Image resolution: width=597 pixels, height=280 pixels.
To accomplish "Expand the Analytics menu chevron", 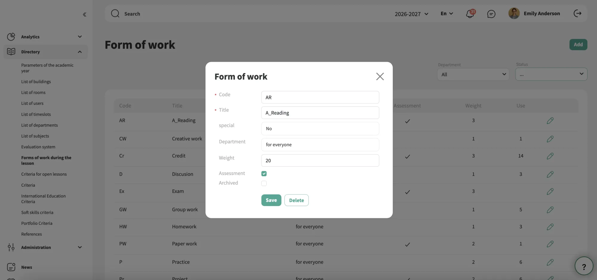I will [80, 37].
